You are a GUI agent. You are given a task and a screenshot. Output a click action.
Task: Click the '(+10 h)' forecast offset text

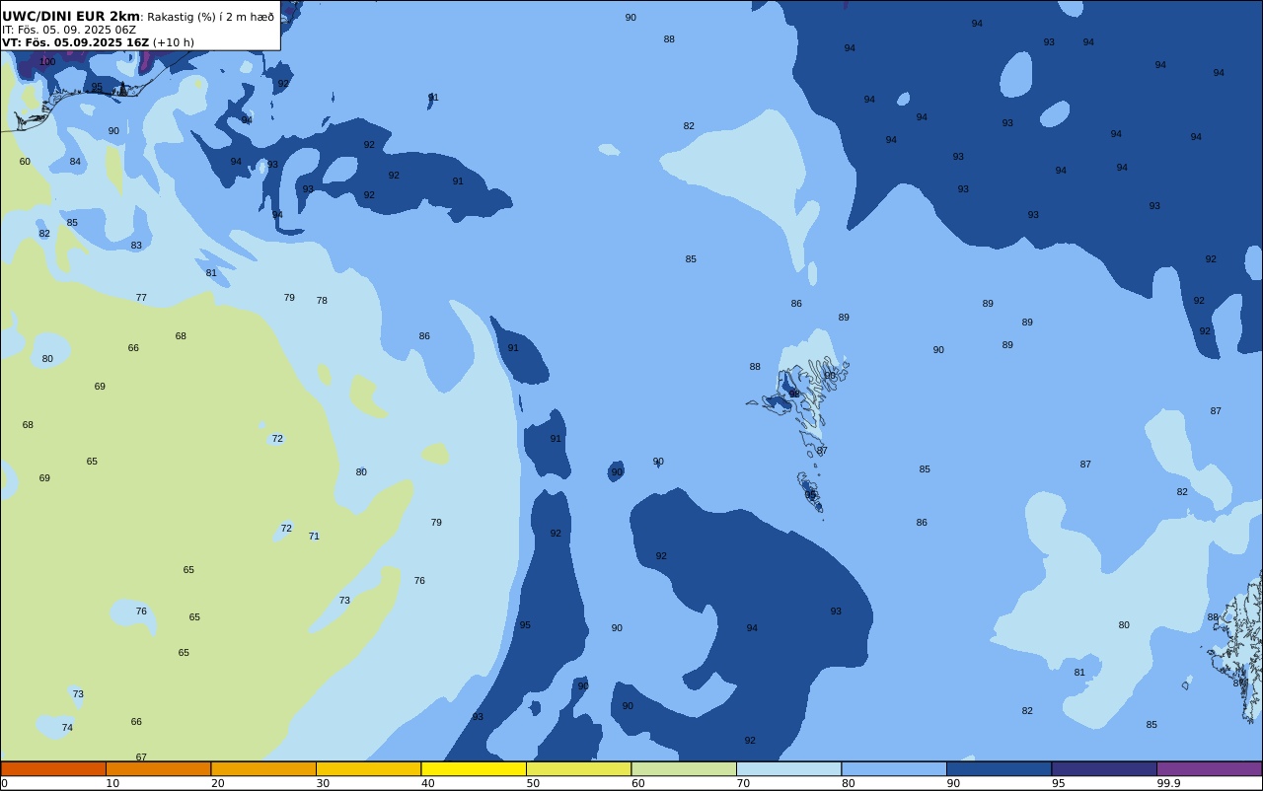point(174,42)
